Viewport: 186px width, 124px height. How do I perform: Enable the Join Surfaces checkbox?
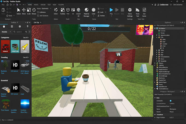(x=38, y=16)
